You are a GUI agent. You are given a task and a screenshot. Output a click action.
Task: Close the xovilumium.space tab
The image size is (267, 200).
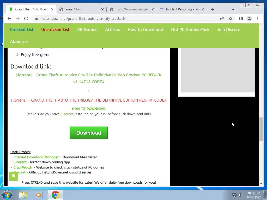point(153,9)
